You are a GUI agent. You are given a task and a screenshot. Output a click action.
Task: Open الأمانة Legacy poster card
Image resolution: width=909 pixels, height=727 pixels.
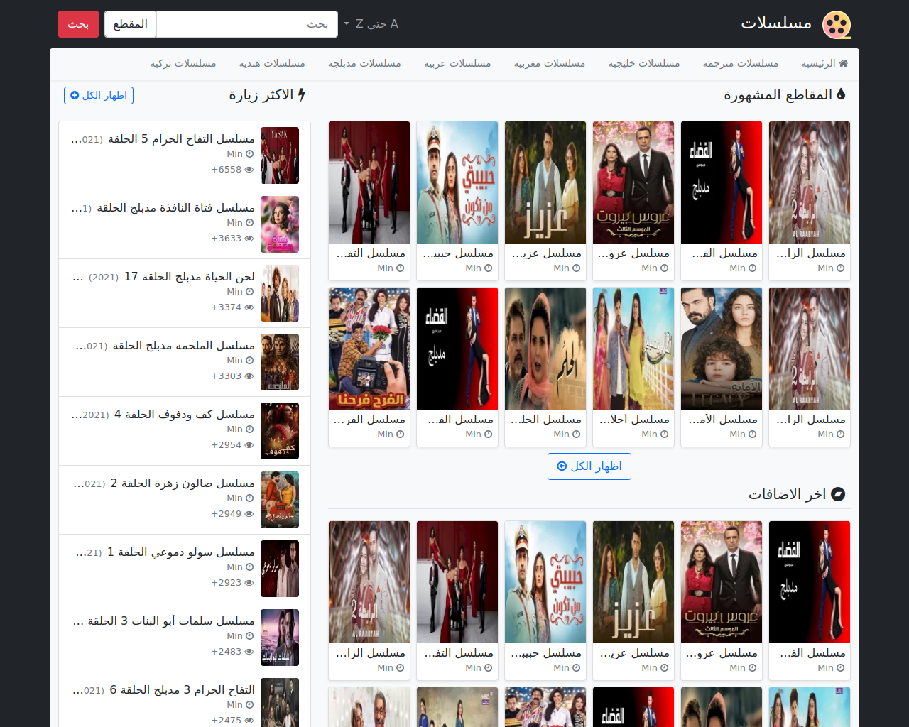click(722, 349)
